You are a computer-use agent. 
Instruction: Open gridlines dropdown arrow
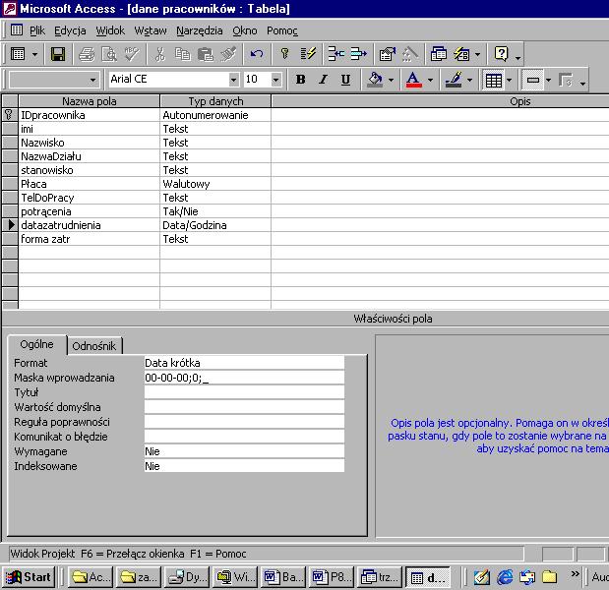[x=510, y=80]
